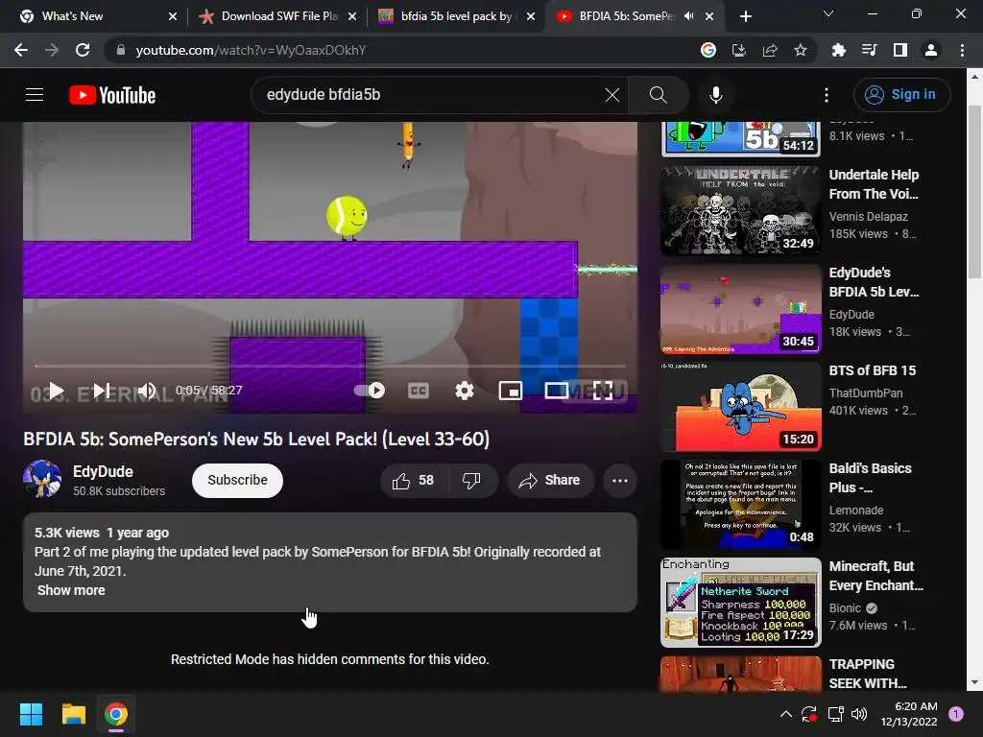Show hidden system tray icons
Image resolution: width=983 pixels, height=737 pixels.
(x=785, y=714)
